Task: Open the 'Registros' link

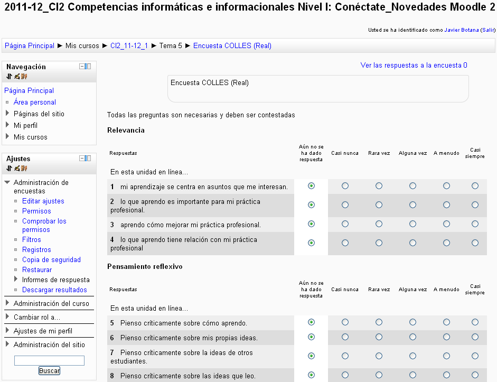Action: [x=36, y=250]
